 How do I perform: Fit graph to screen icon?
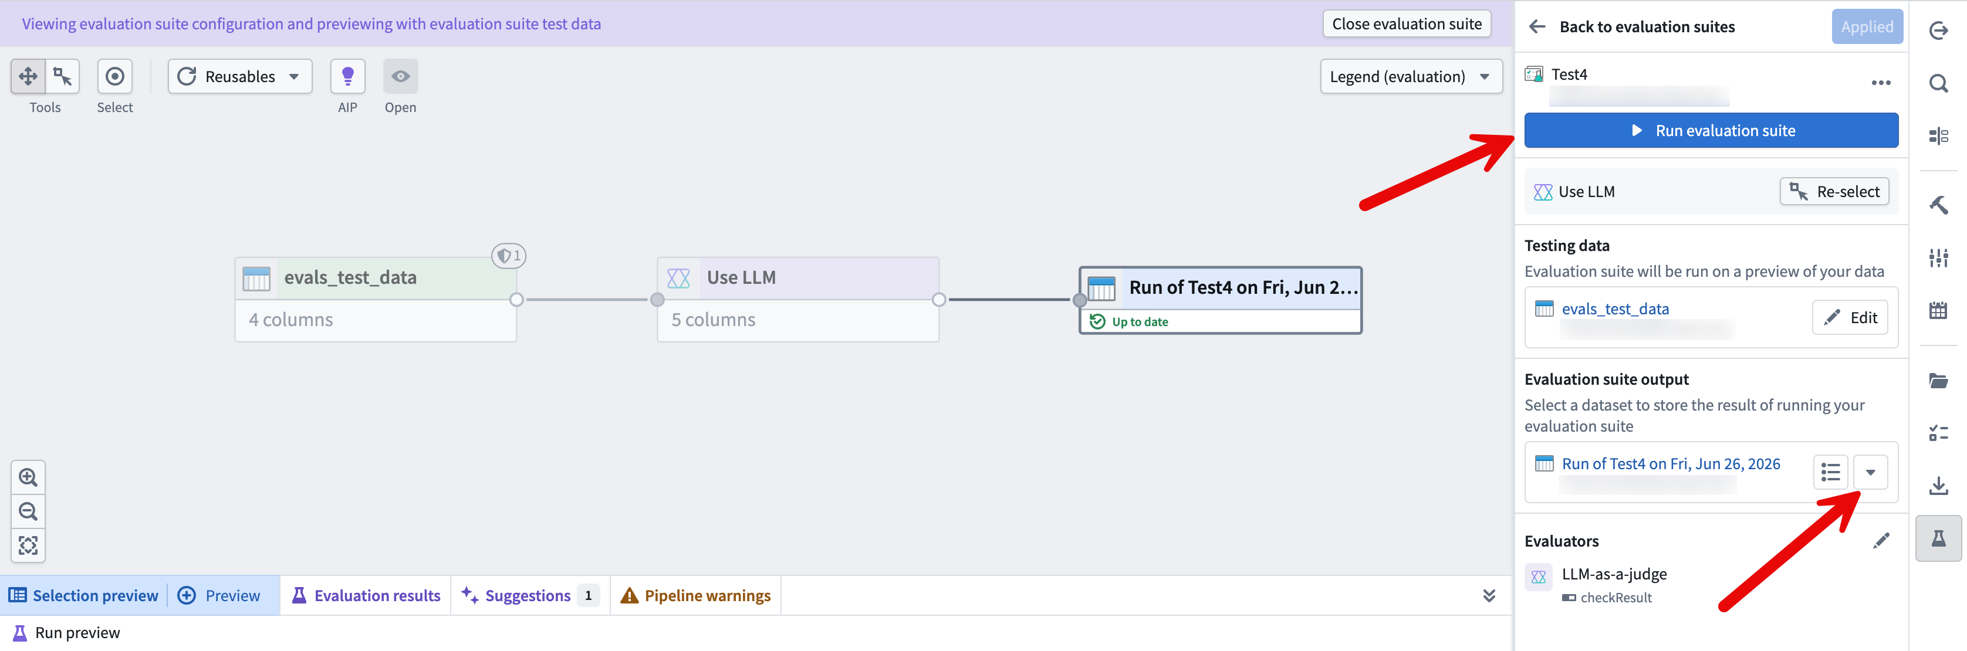point(28,545)
